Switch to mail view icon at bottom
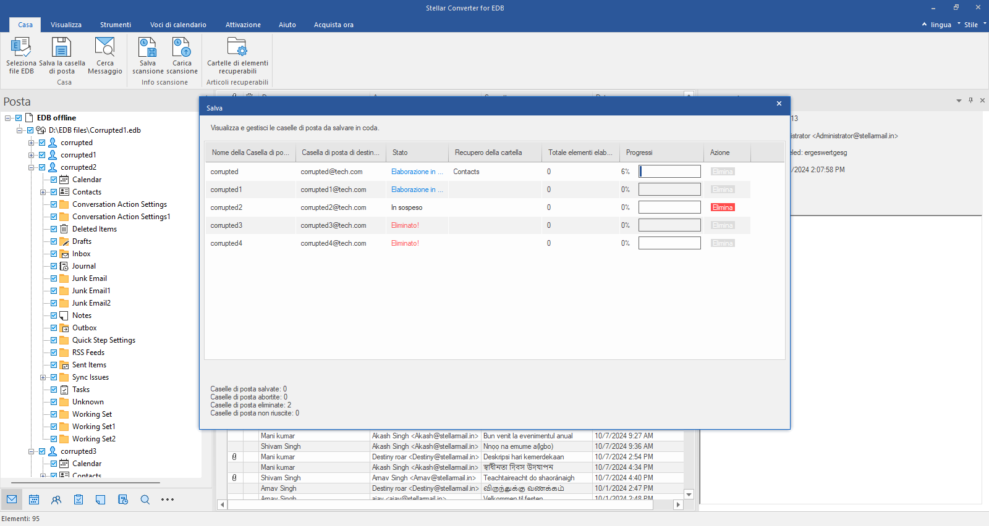 click(x=12, y=499)
